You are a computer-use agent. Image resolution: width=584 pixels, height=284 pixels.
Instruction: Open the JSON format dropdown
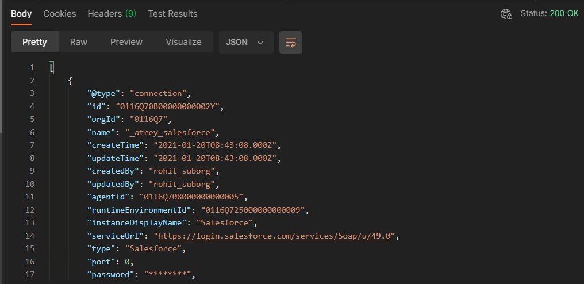click(246, 43)
